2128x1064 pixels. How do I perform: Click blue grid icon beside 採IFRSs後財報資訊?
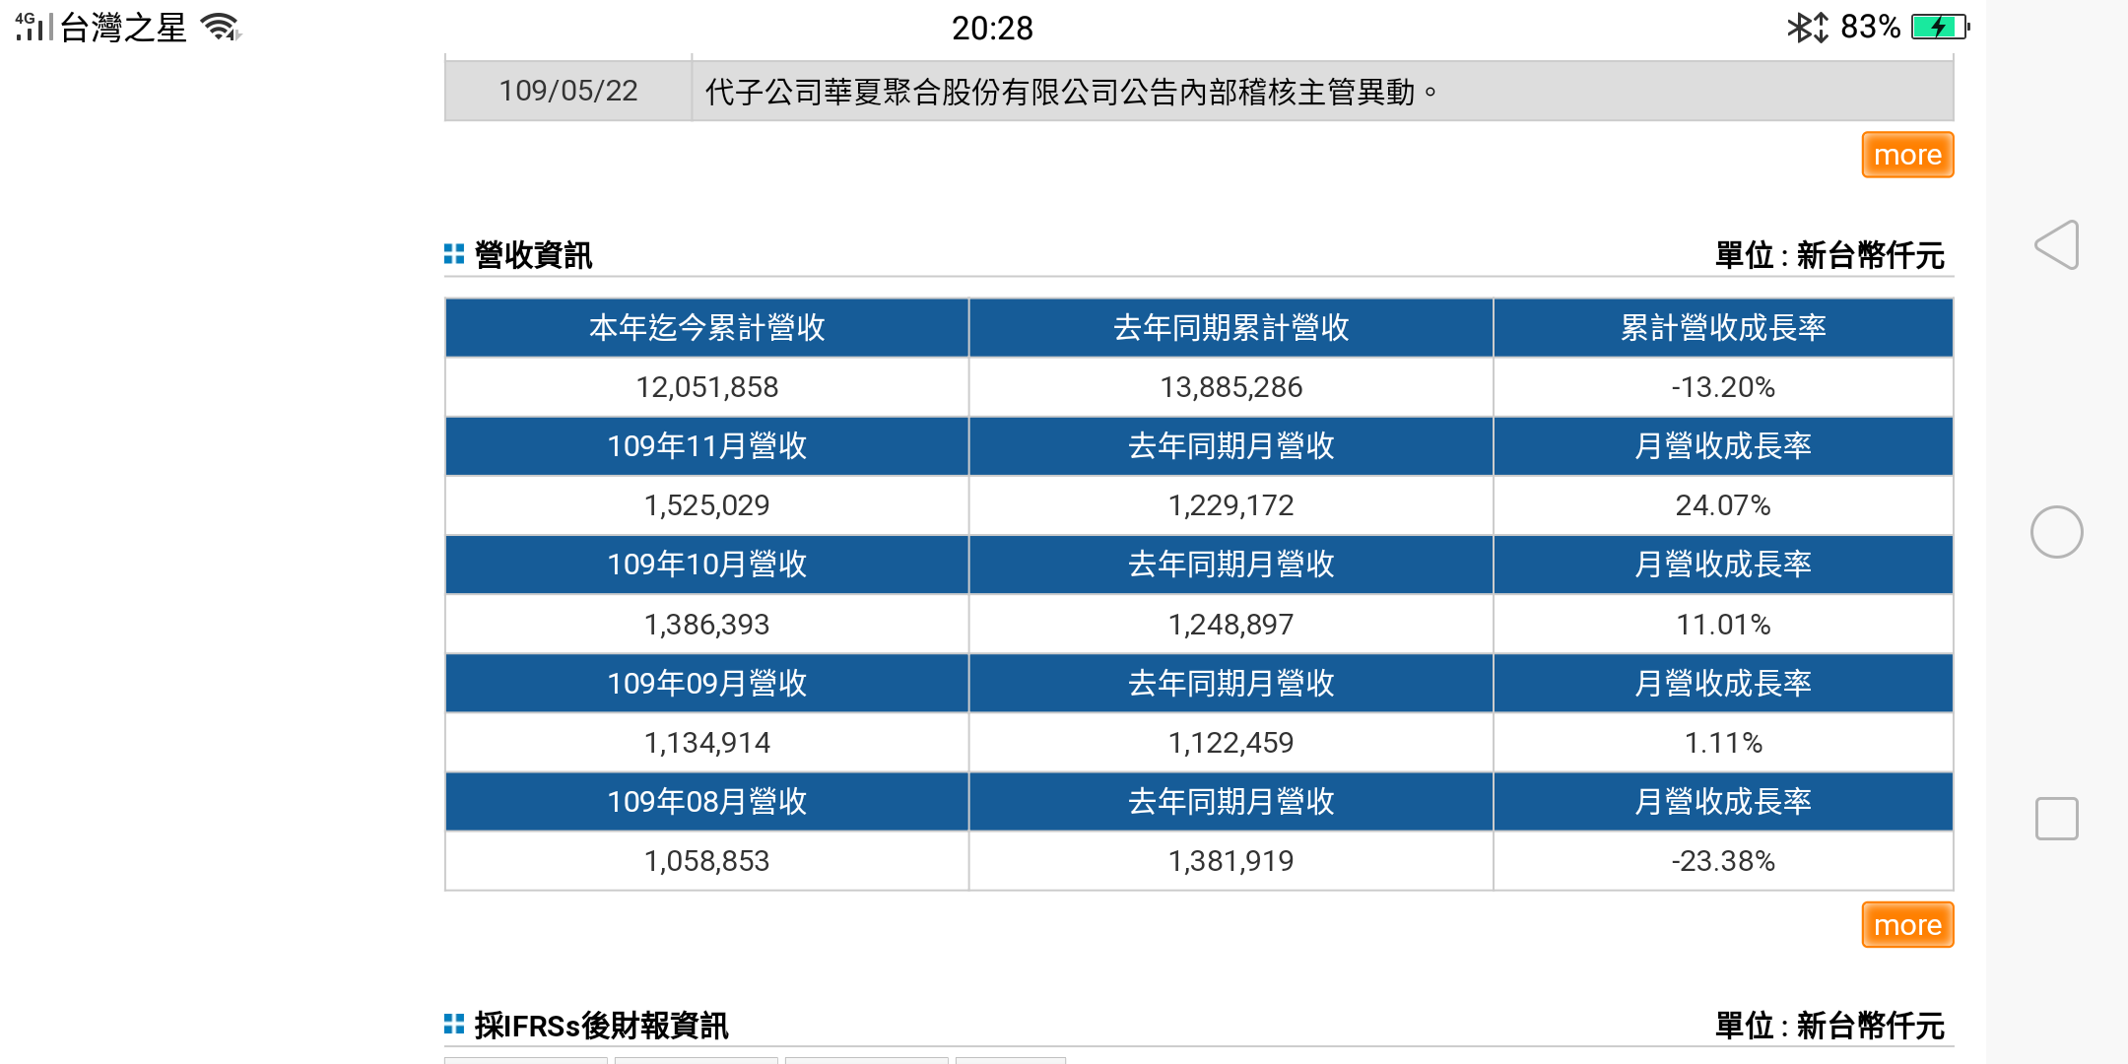coord(454,1025)
